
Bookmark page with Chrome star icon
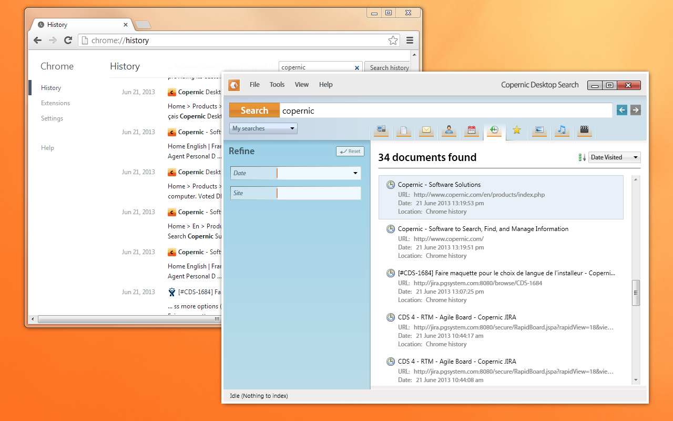click(393, 41)
